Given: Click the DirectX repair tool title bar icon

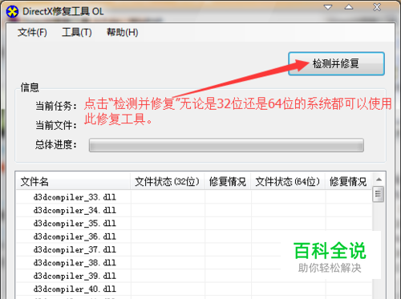Looking at the screenshot, I should pos(12,11).
